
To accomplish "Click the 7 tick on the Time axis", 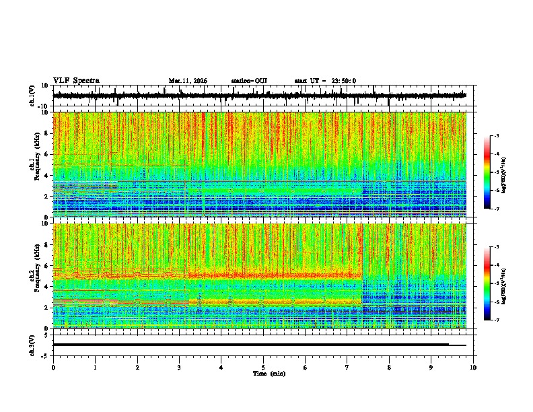I will (347, 368).
